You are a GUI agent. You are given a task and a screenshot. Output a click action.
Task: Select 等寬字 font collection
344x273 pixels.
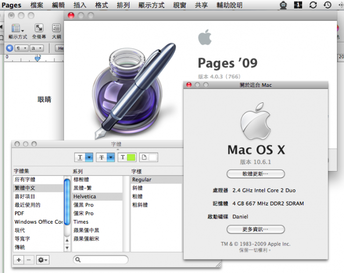(39, 239)
